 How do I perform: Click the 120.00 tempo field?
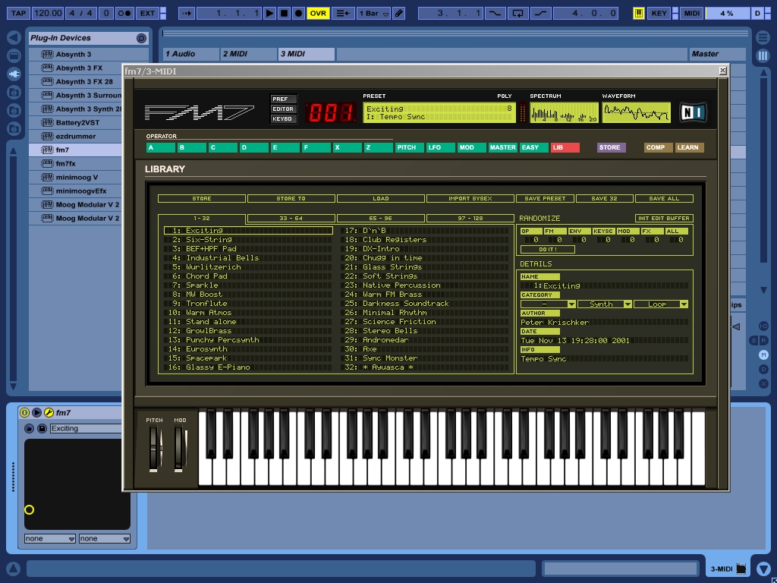click(48, 14)
